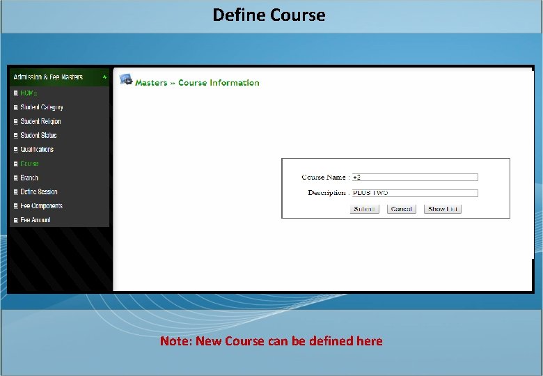This screenshot has width=543, height=376.
Task: Open Student Status menu item
Action: pyautogui.click(x=38, y=135)
